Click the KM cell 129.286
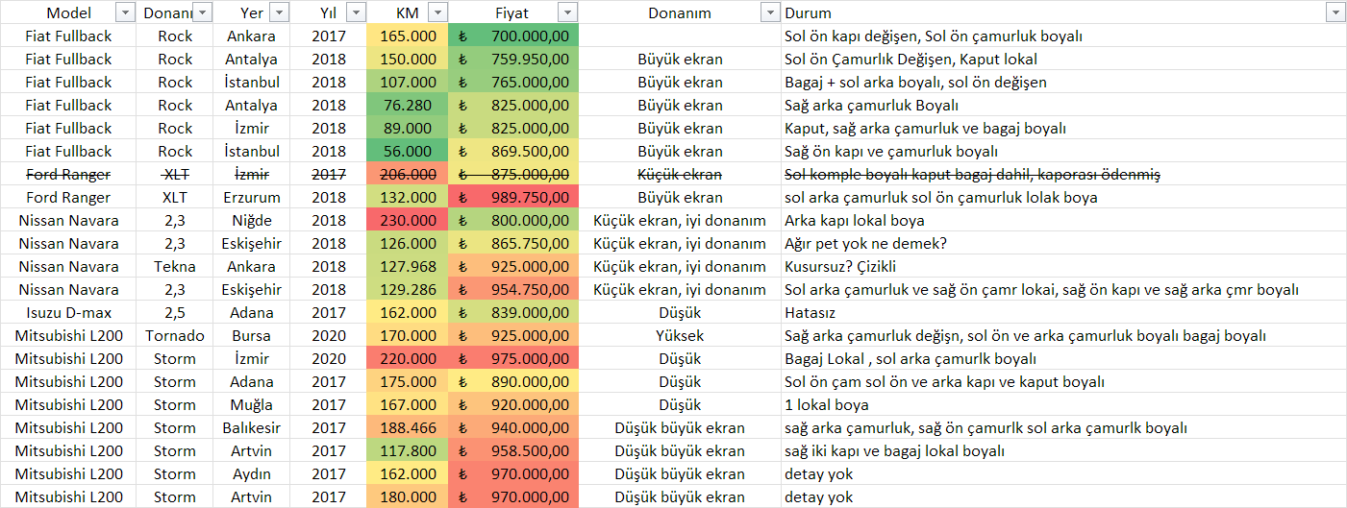Screen dimensions: 1347x508 coord(408,289)
